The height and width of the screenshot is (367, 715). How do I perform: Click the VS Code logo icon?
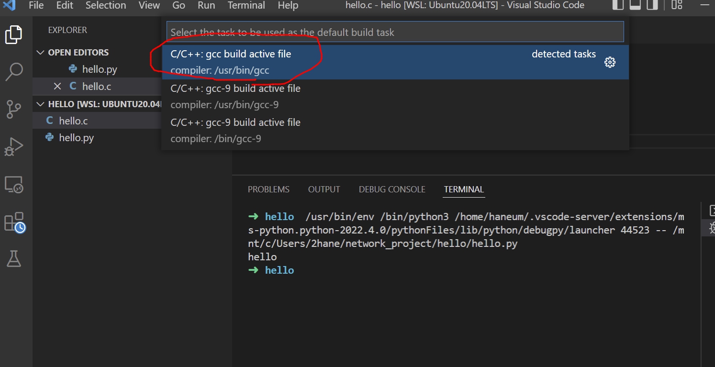click(9, 5)
